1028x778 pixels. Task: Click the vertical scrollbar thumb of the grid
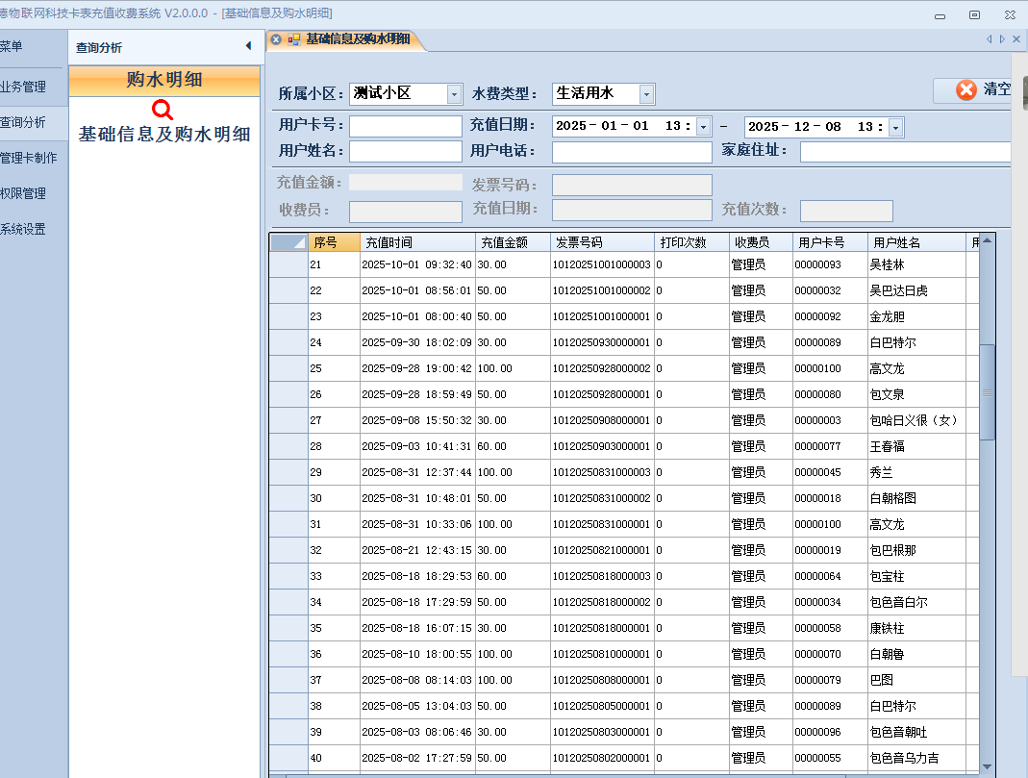pos(988,392)
